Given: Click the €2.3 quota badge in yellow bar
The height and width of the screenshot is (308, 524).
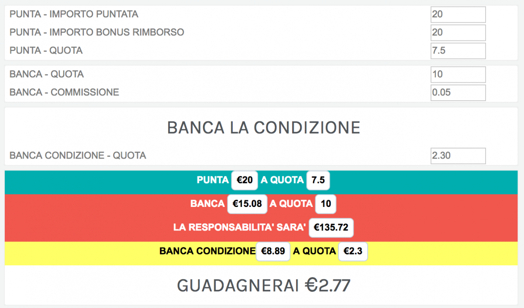Looking at the screenshot, I should point(353,251).
